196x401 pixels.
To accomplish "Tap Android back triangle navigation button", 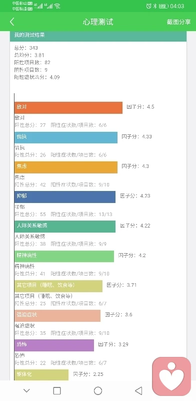I will 138,390.
